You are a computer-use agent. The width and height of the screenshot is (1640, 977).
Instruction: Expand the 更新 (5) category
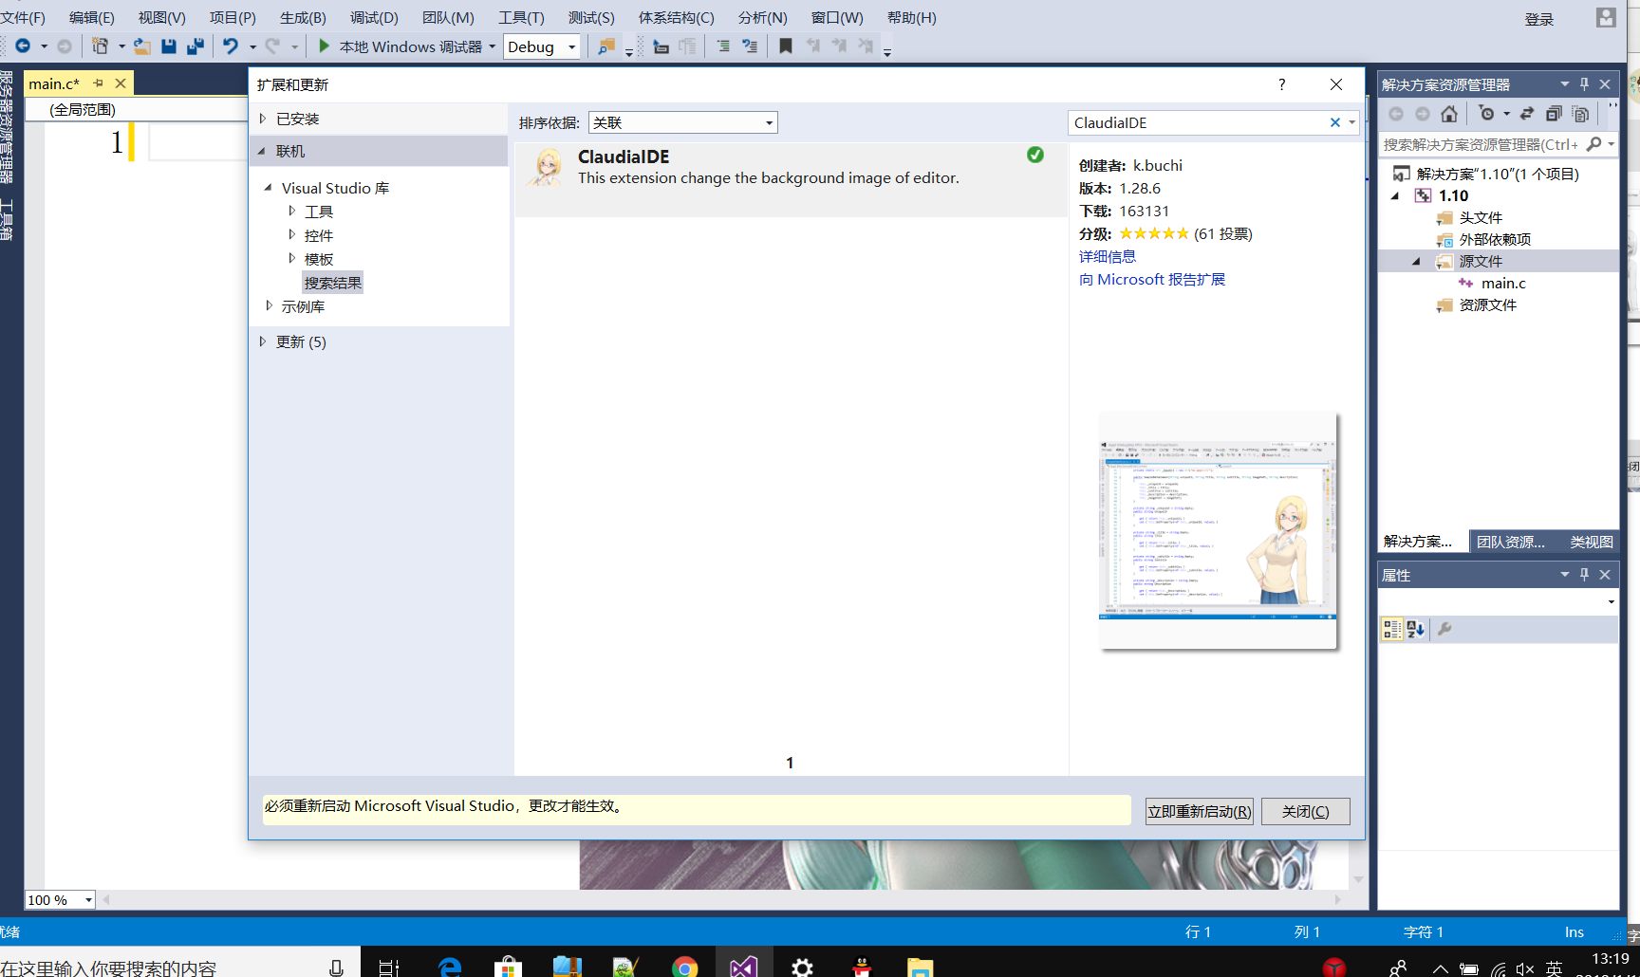[x=263, y=341]
